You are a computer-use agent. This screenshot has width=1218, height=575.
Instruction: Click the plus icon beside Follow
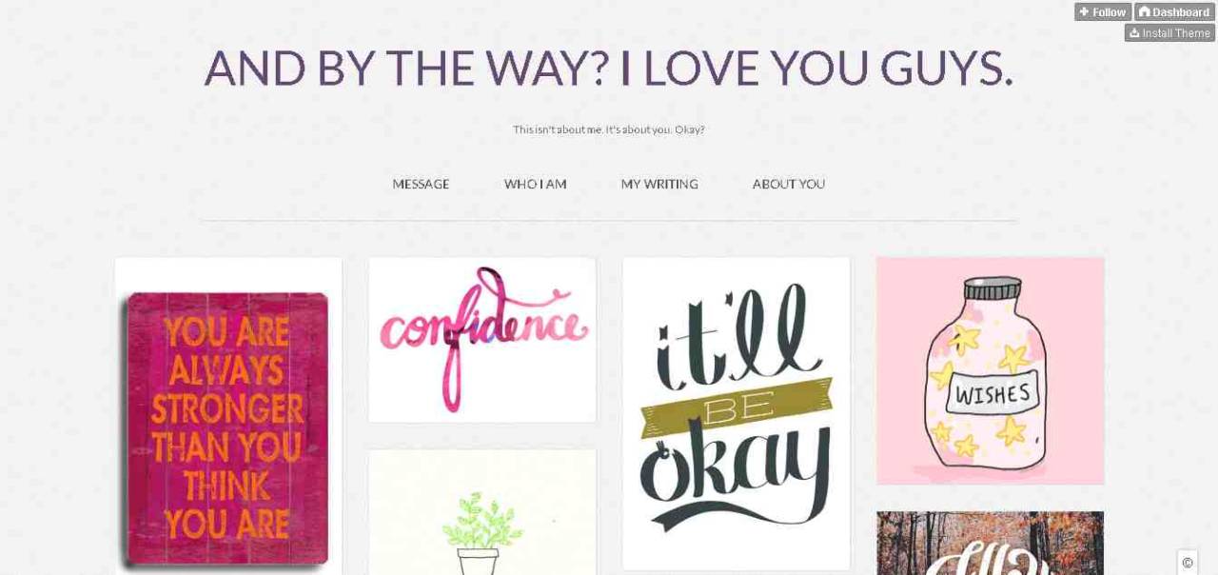pyautogui.click(x=1084, y=11)
